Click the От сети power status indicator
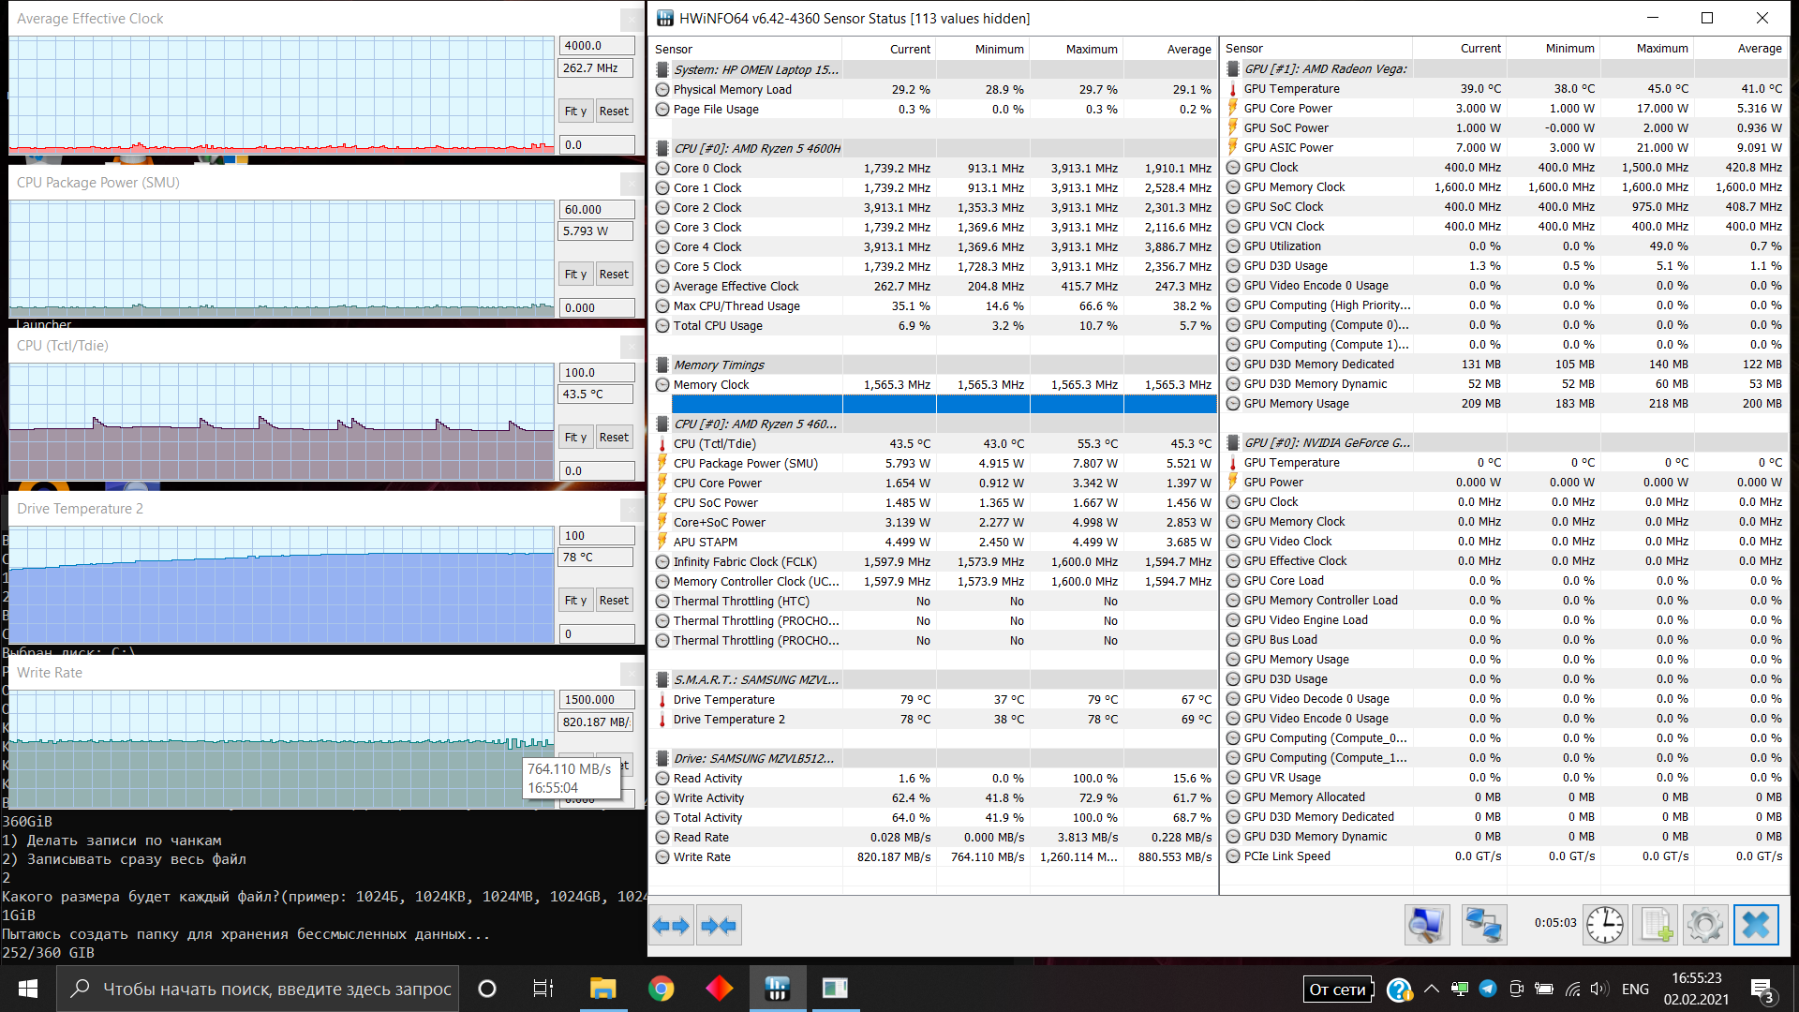 click(1338, 990)
